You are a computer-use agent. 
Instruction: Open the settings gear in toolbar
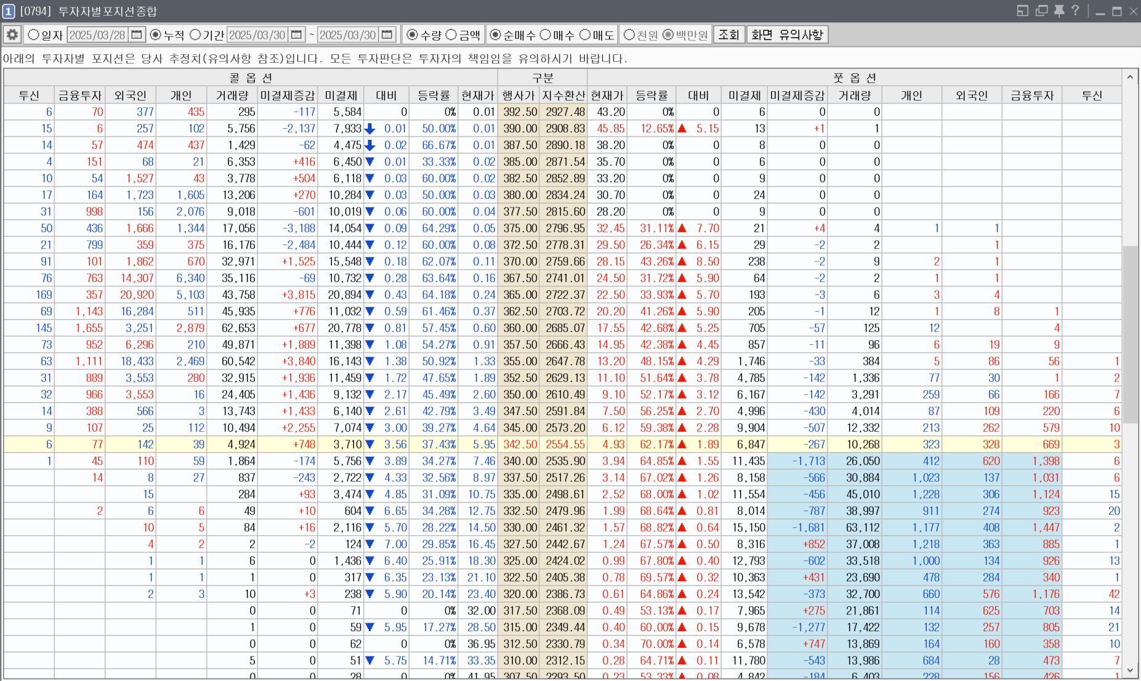pos(12,35)
